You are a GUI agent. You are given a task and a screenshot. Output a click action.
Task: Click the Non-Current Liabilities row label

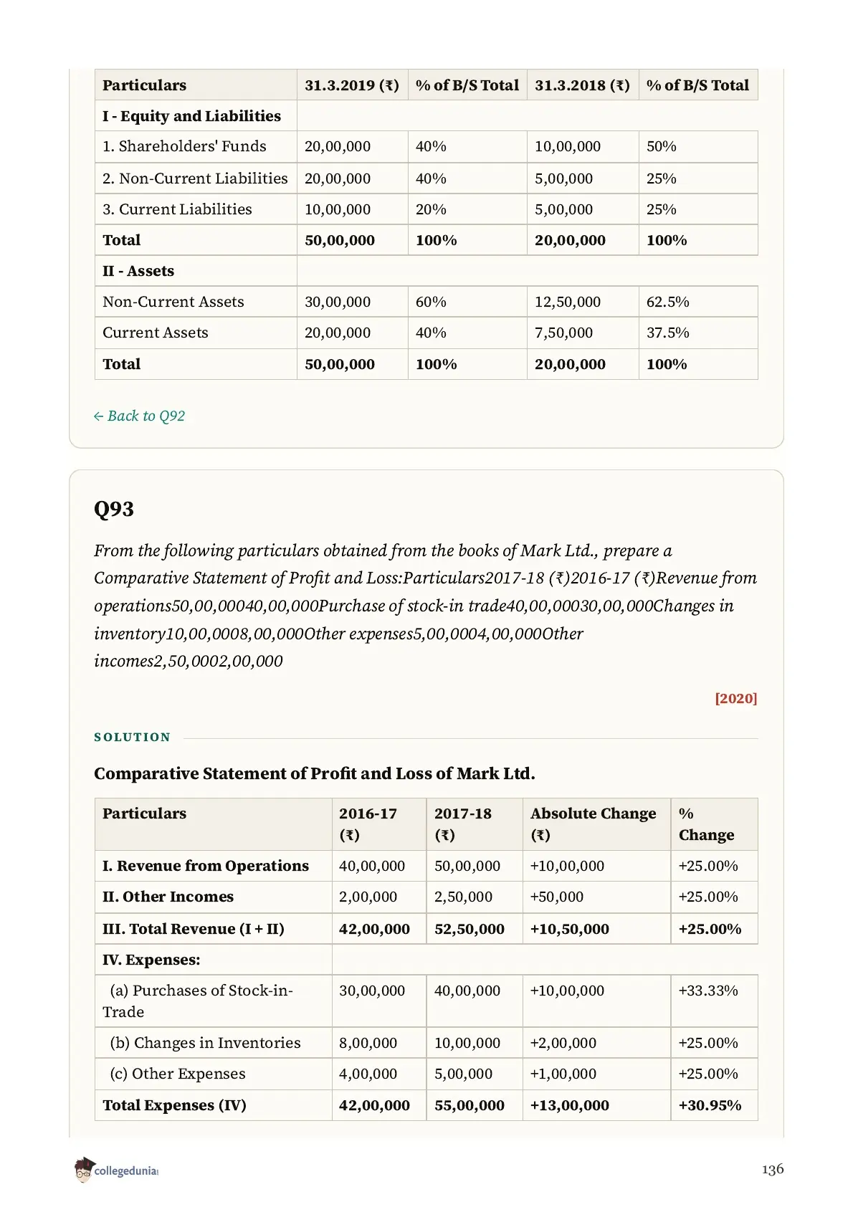tap(195, 178)
